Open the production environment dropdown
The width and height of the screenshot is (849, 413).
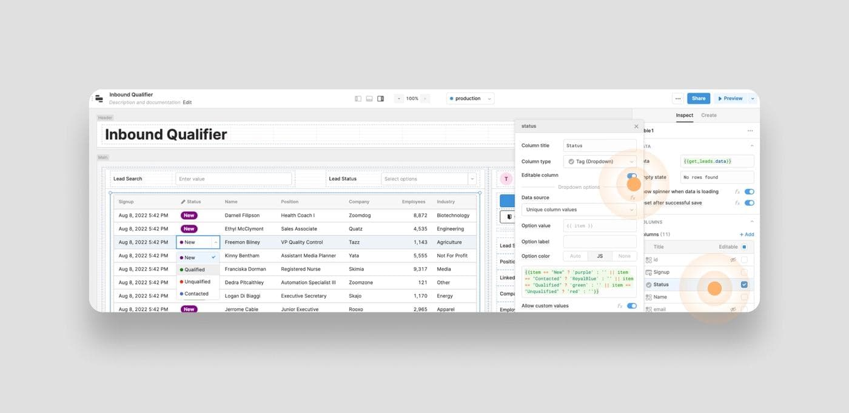click(x=471, y=99)
